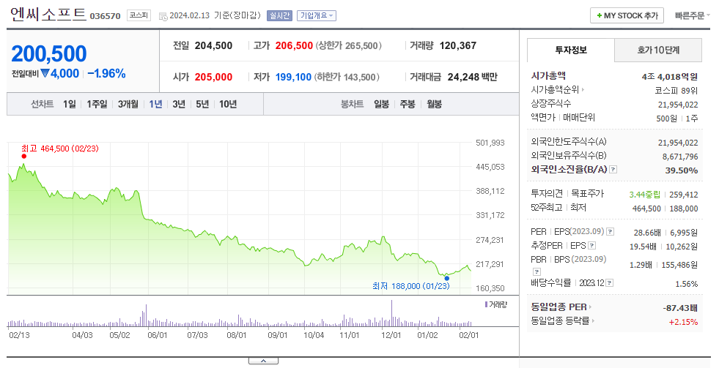
Task: Click the 거래대금 value 24,248 백만
Action: point(472,78)
